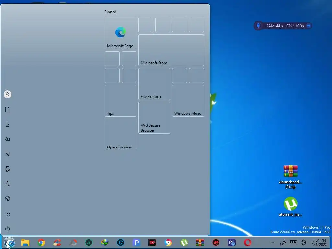
Task: Click the Start orb on the taskbar
Action: [x=9, y=243]
